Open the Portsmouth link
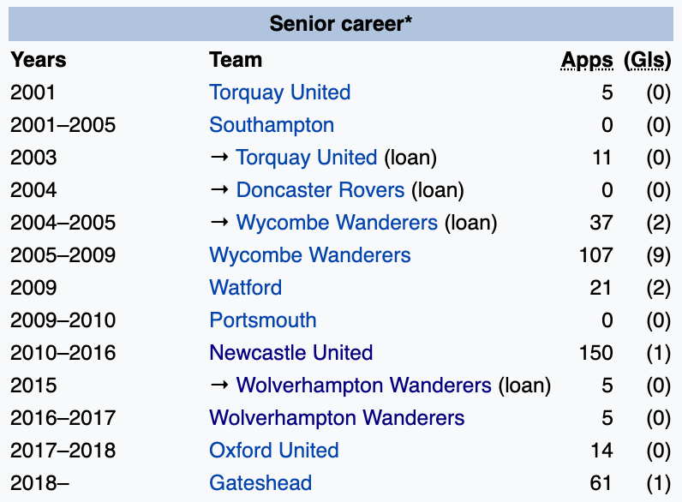 coord(262,320)
